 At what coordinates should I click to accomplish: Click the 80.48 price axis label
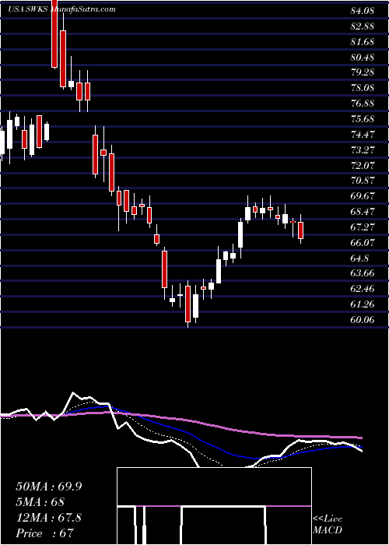point(363,58)
